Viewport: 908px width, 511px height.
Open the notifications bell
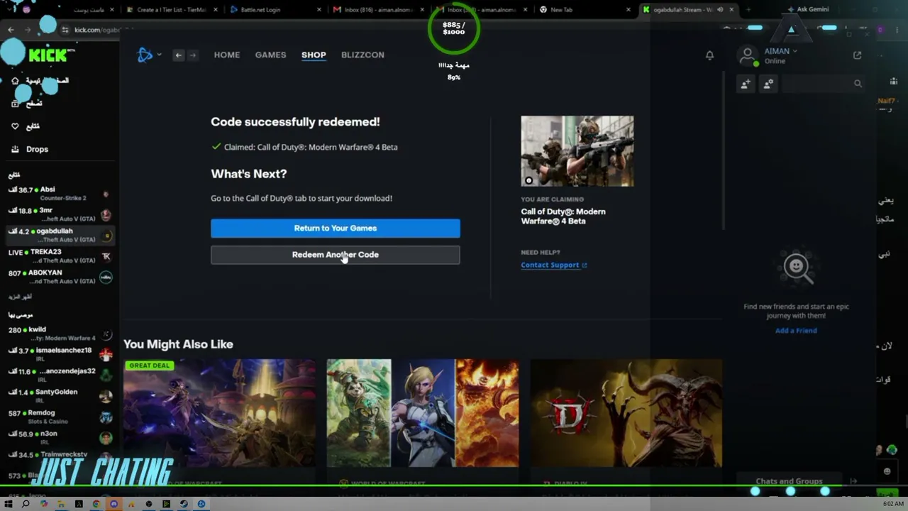point(709,55)
